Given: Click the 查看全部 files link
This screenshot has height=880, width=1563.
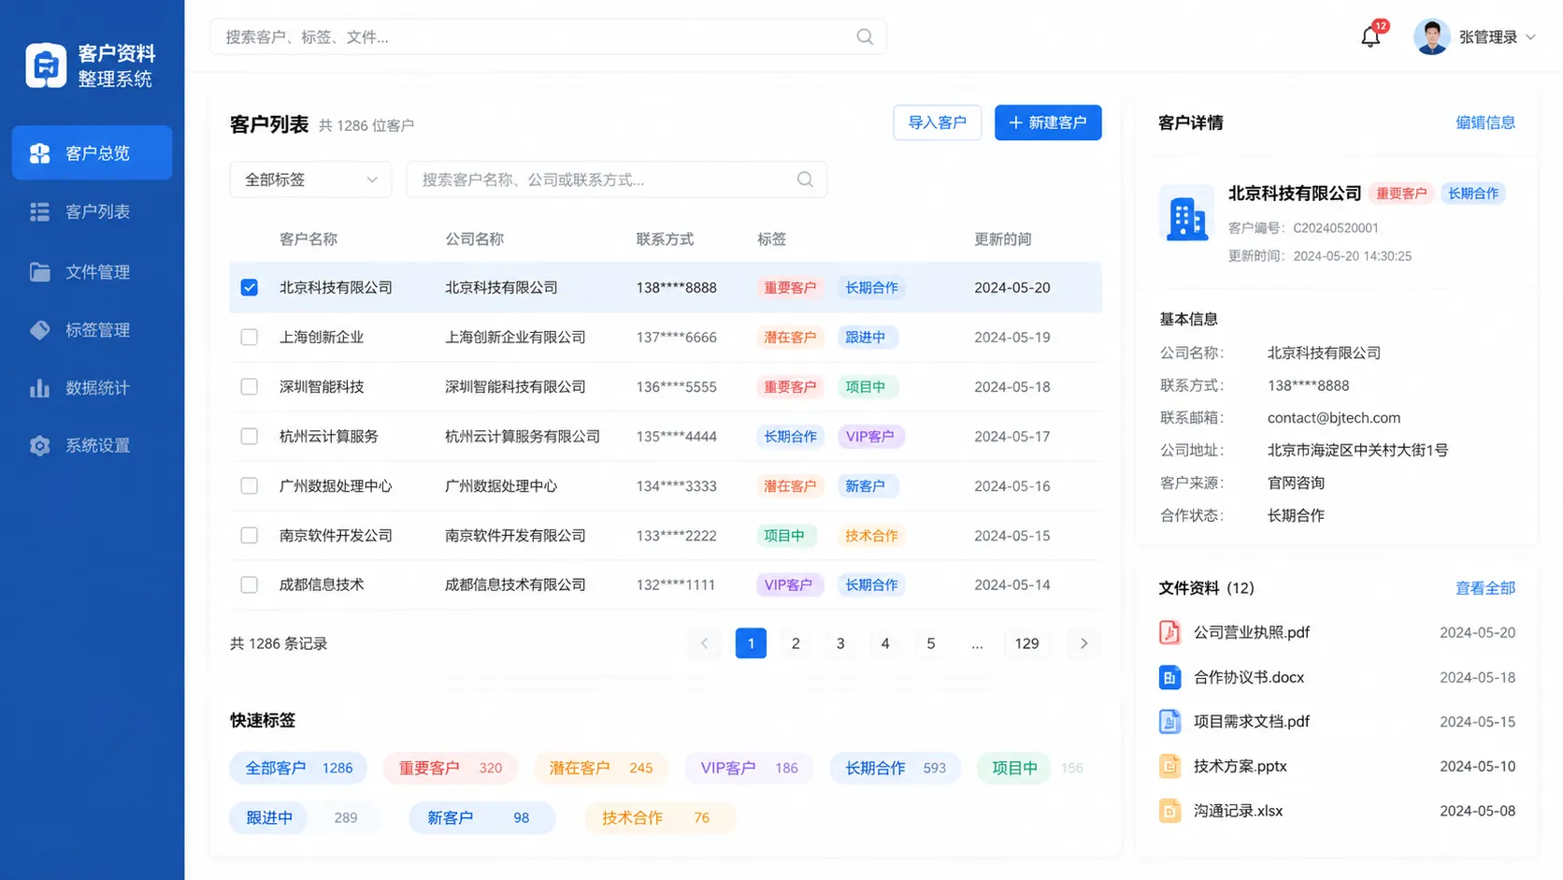Looking at the screenshot, I should [1484, 588].
